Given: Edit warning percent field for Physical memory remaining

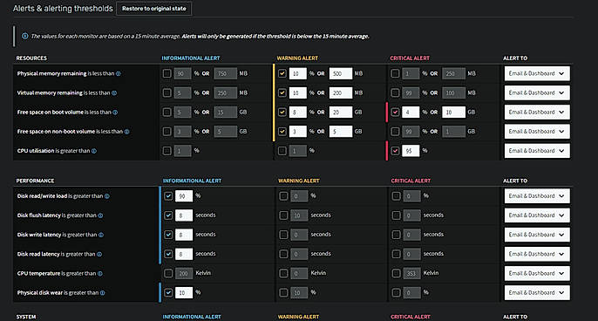Looking at the screenshot, I should coord(297,73).
